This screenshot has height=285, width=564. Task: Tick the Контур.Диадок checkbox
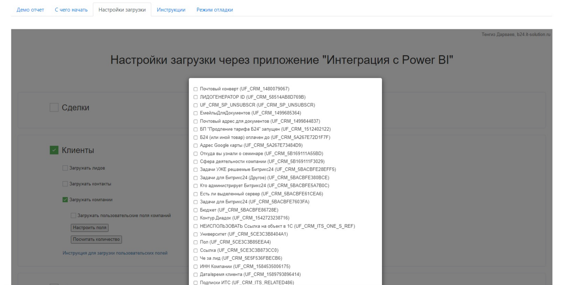(x=195, y=218)
